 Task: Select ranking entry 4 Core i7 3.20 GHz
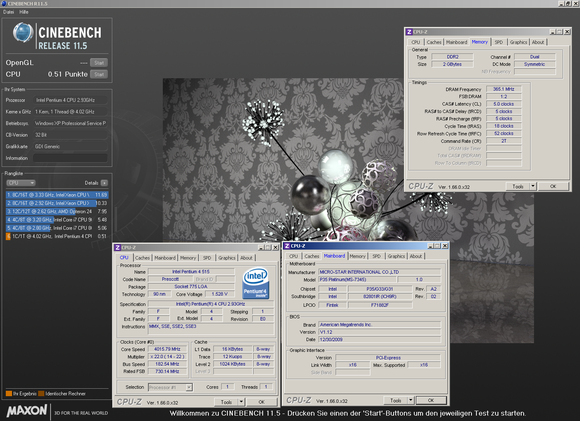pos(57,220)
